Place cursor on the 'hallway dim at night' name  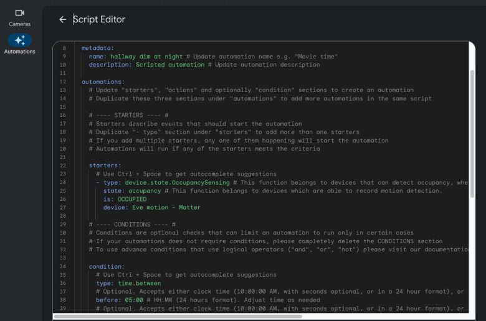tap(146, 57)
